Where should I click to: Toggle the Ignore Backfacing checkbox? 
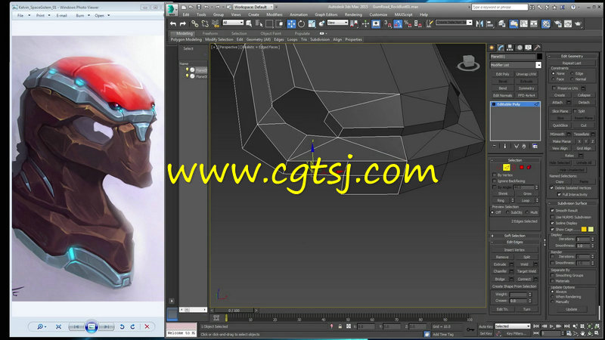[x=495, y=181]
